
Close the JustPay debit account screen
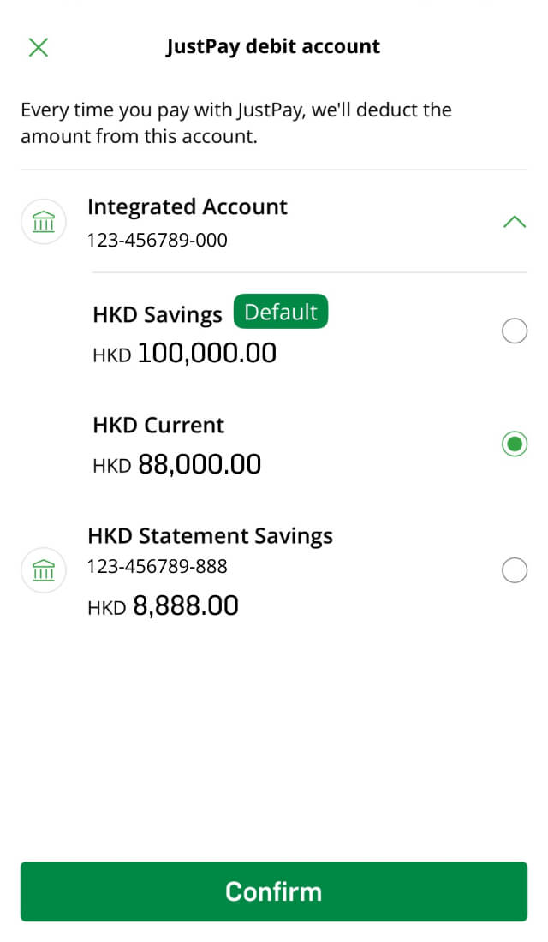coord(39,47)
